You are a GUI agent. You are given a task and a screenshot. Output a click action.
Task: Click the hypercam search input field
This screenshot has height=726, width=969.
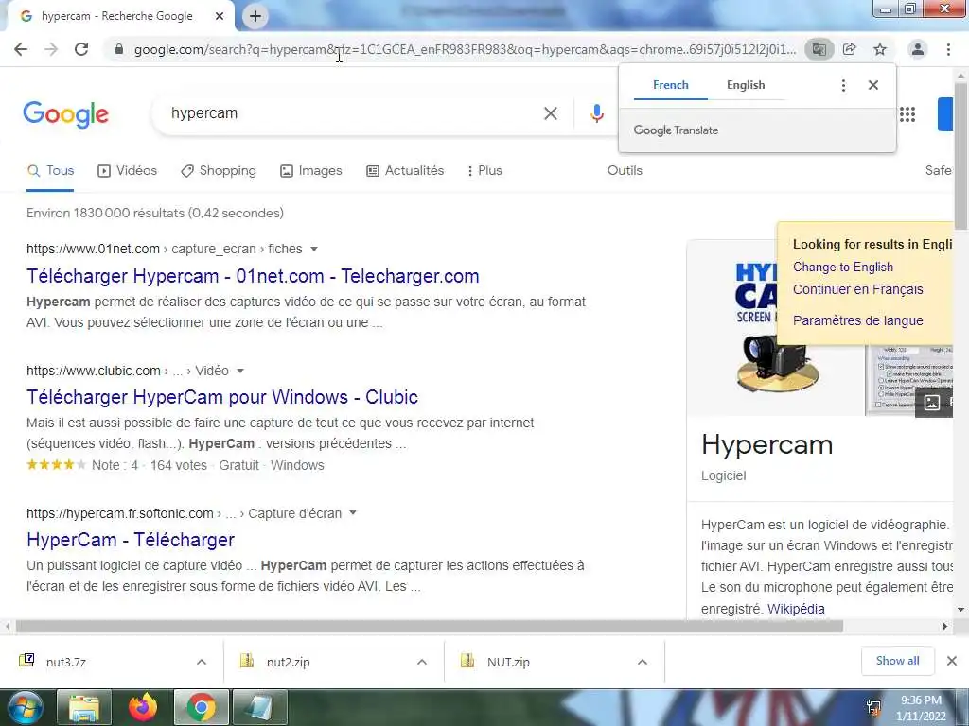coord(352,113)
